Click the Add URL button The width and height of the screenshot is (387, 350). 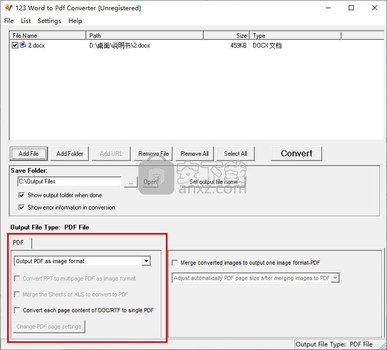[111, 154]
